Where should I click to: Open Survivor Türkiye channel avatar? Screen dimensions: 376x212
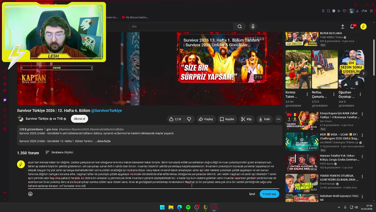point(20,119)
